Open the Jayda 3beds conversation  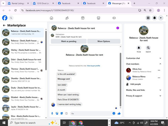click(x=23, y=108)
